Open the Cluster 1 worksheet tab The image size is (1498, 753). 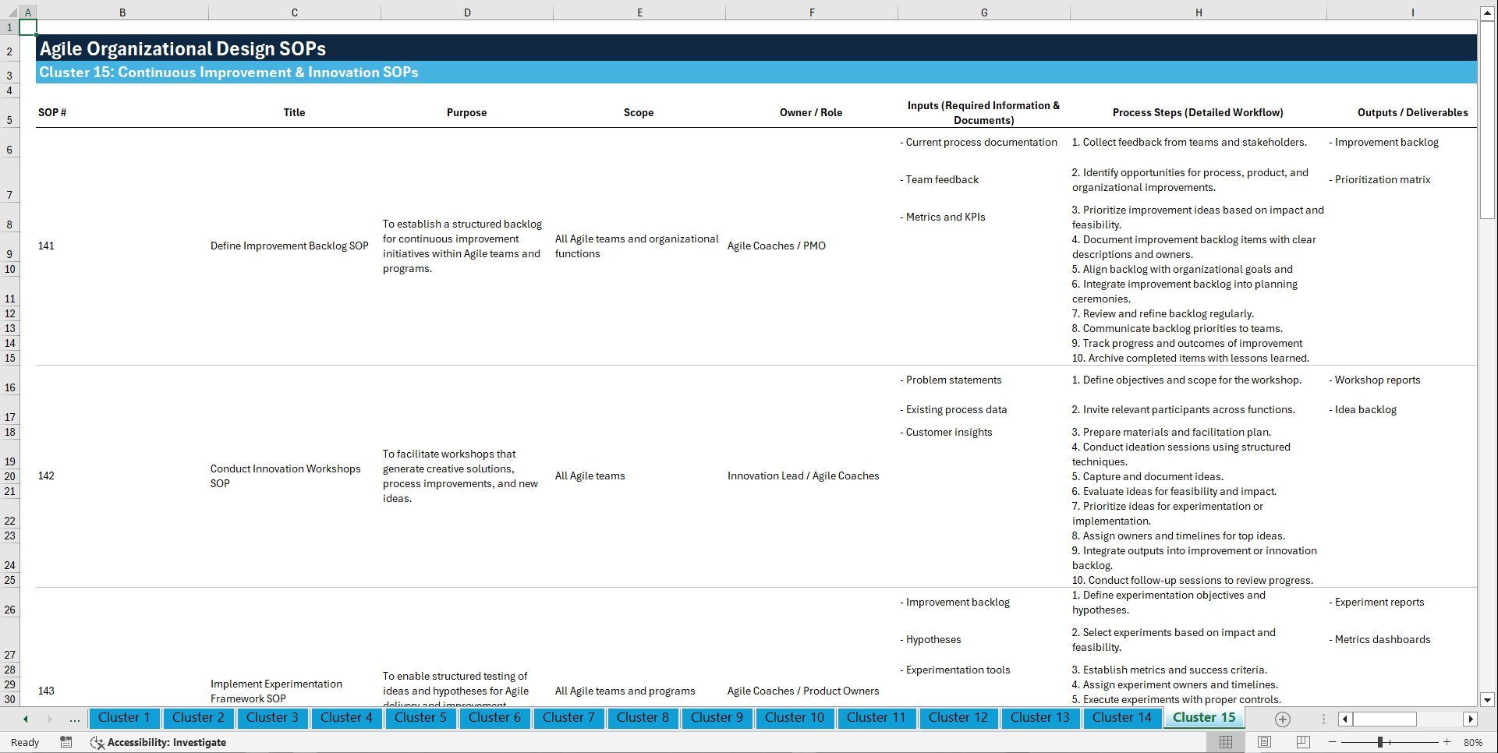click(x=124, y=718)
